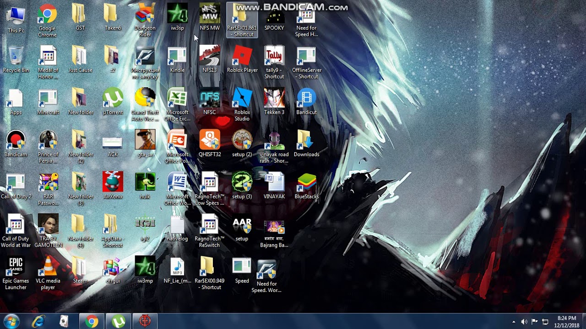Select the VLC media player shortcut
Viewport: 586px width, 329px height.
click(48, 267)
